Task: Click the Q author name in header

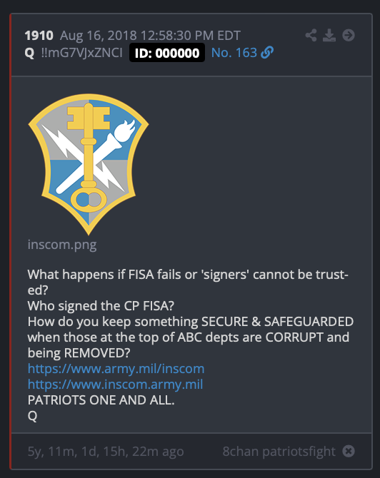Action: 29,53
